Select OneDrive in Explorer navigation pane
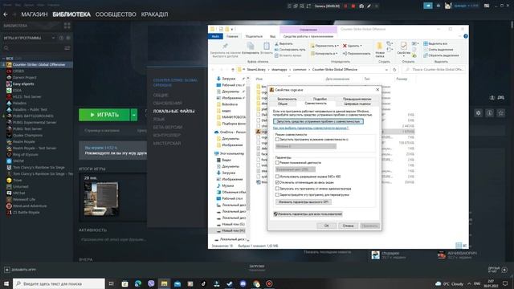514x289 pixels. coord(230,132)
